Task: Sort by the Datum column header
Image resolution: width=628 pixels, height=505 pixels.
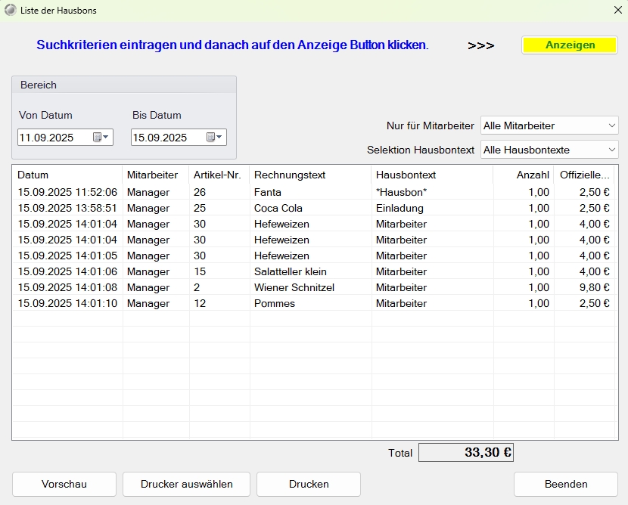Action: point(67,175)
